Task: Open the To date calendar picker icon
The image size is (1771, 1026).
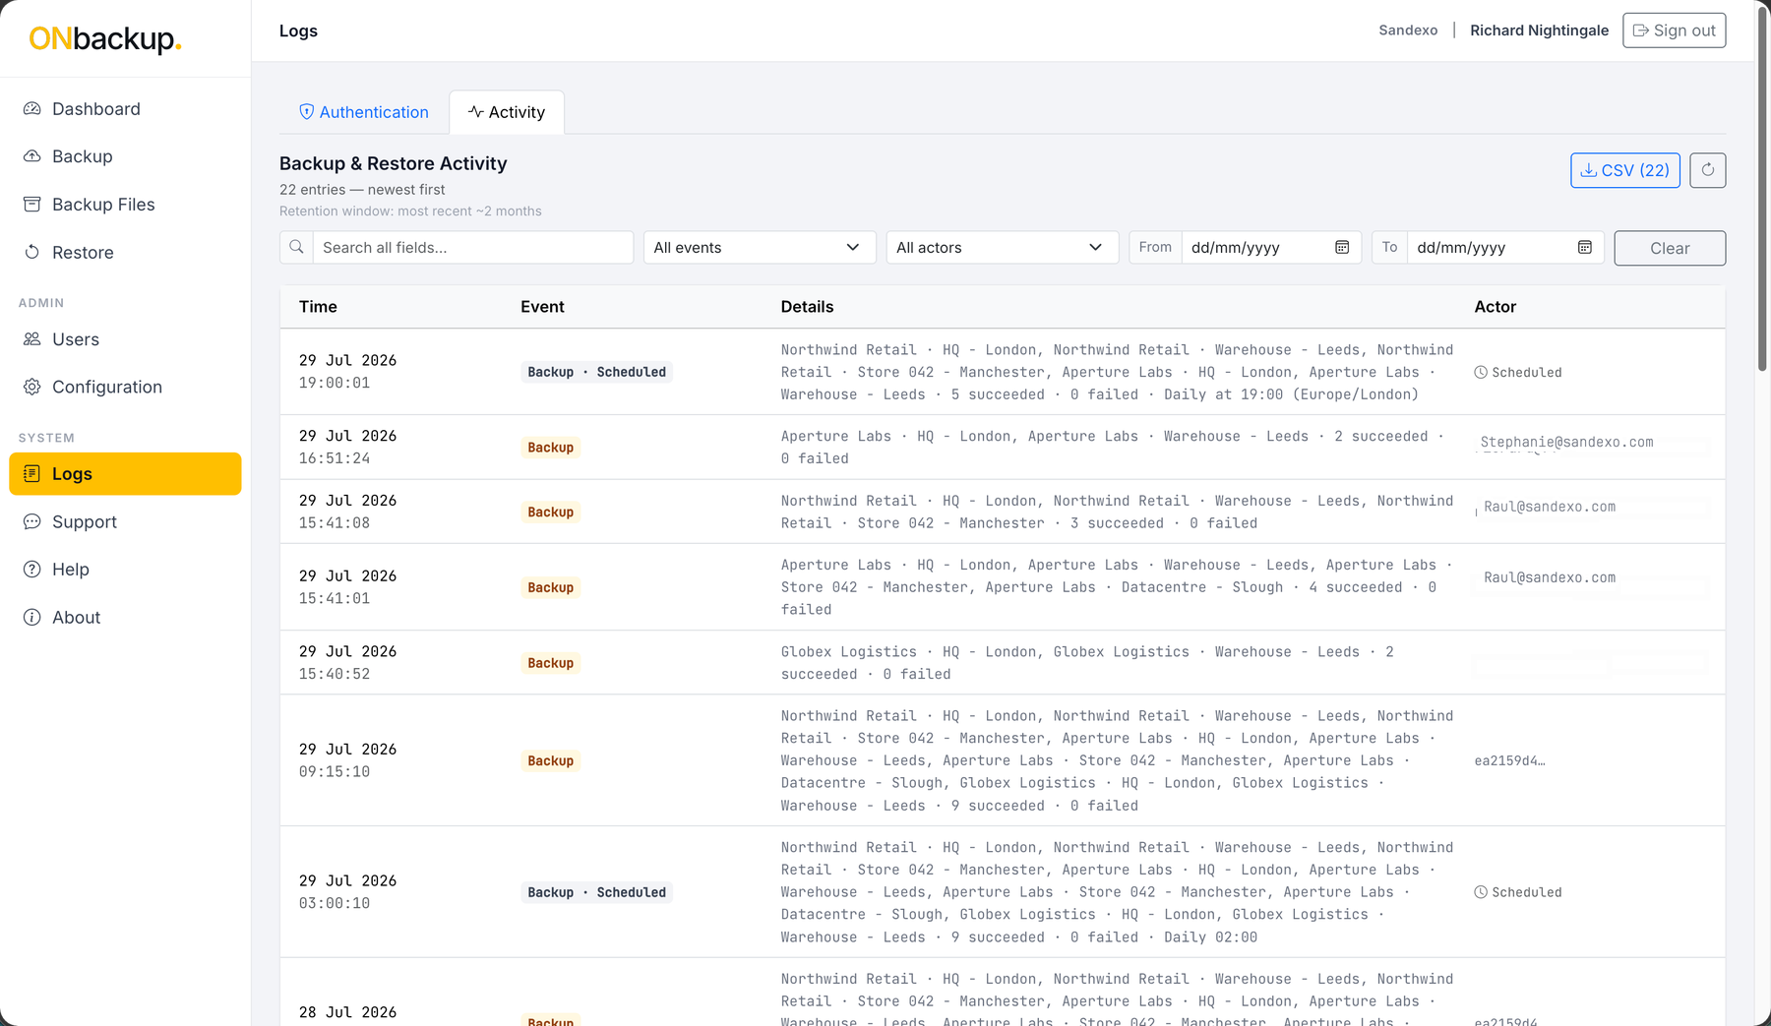Action: pyautogui.click(x=1585, y=248)
